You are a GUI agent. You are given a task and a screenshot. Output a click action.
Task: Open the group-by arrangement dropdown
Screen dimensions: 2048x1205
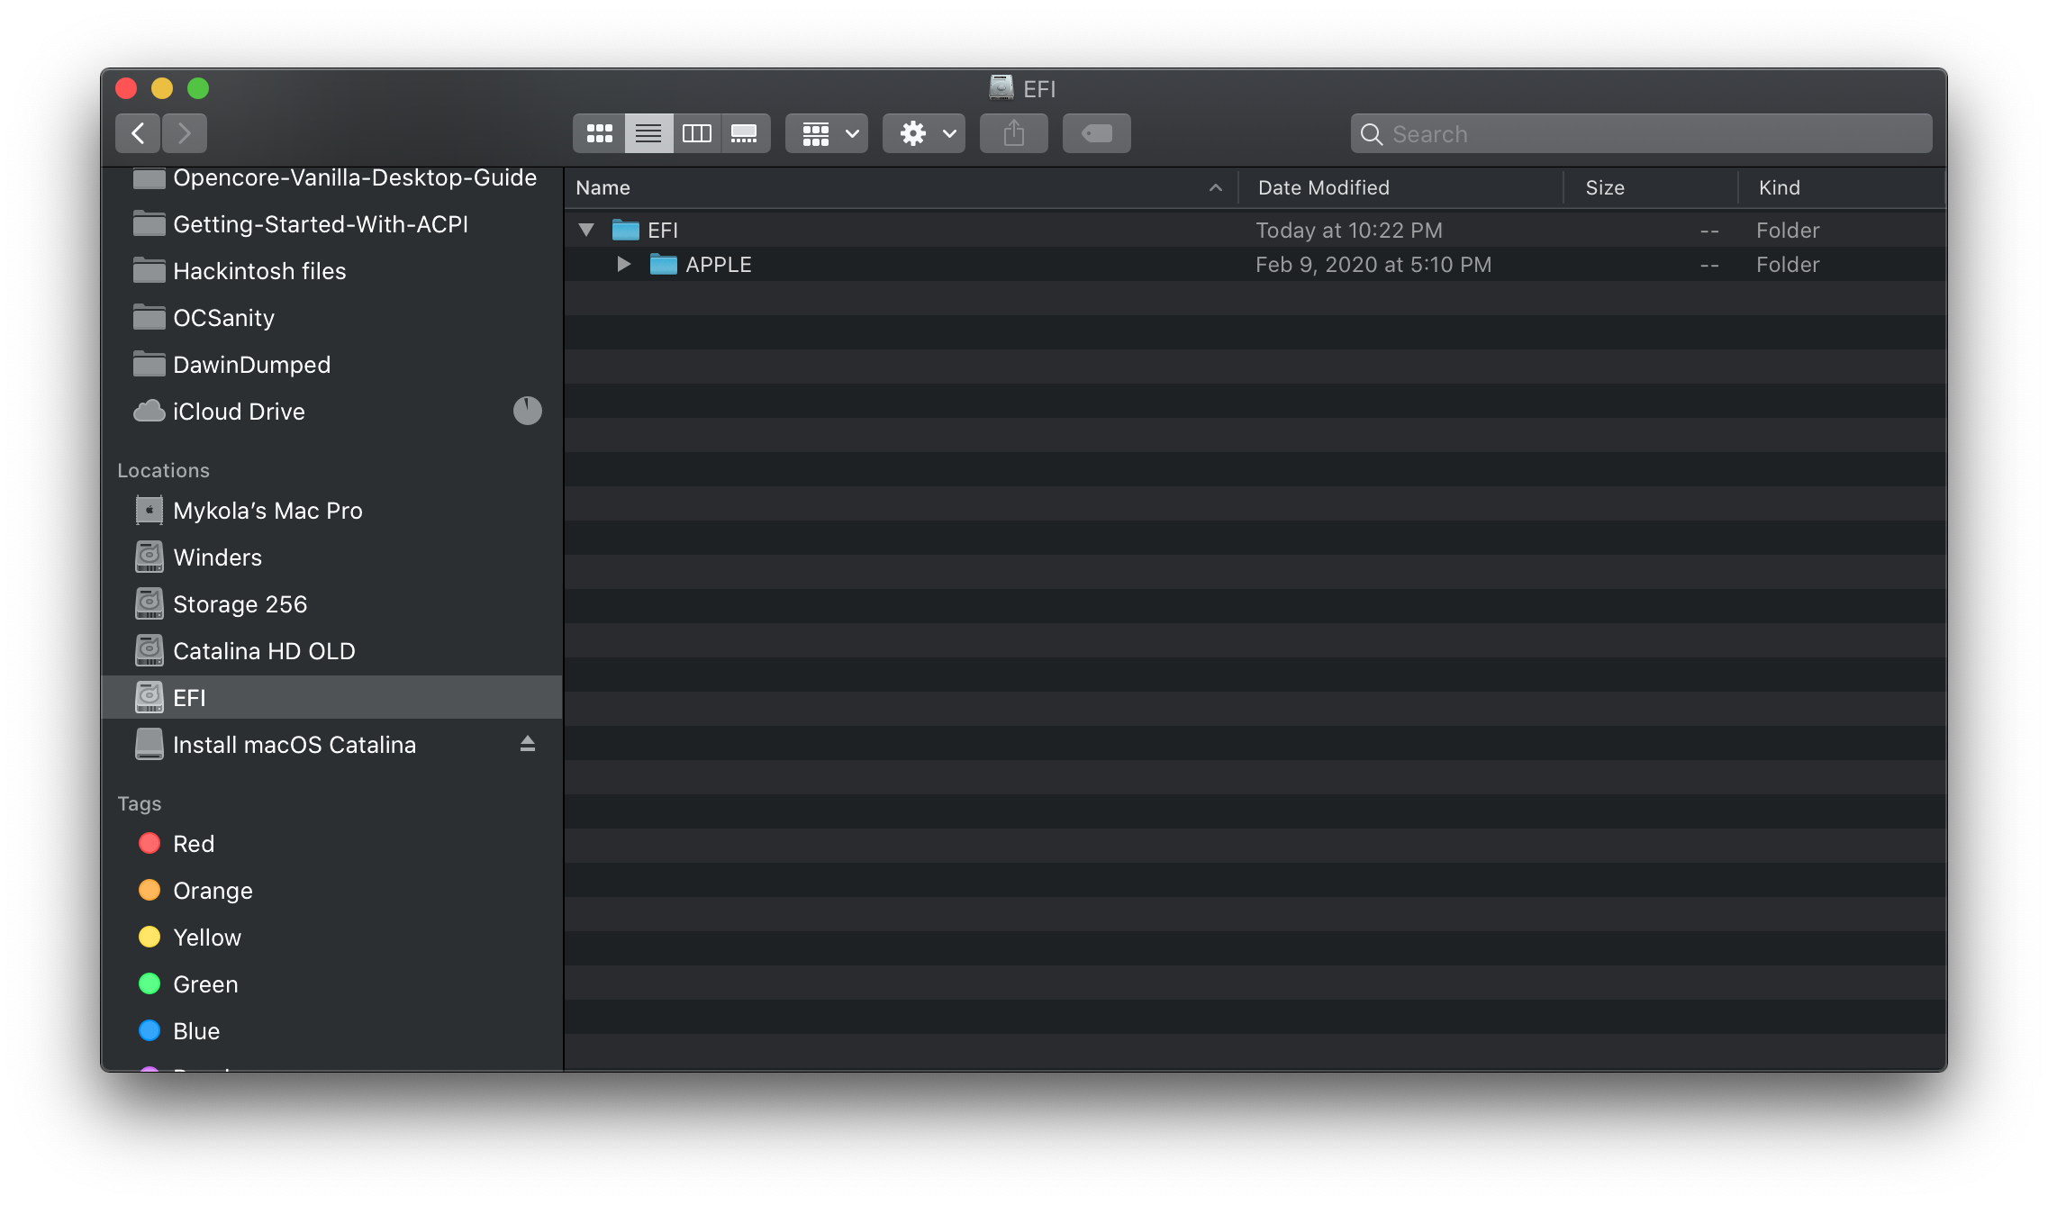(x=827, y=133)
